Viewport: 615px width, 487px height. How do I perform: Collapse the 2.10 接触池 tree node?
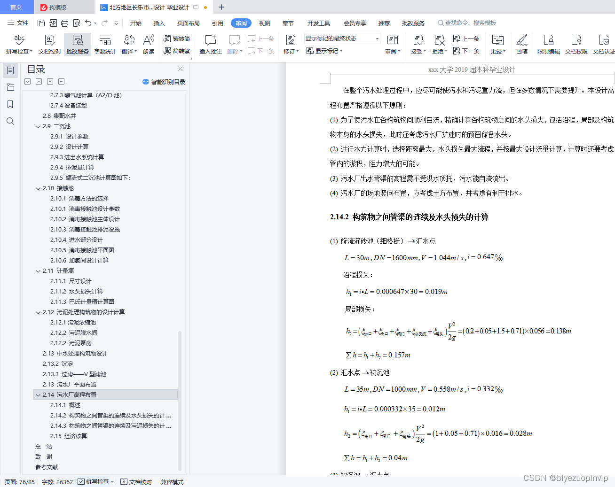point(38,188)
